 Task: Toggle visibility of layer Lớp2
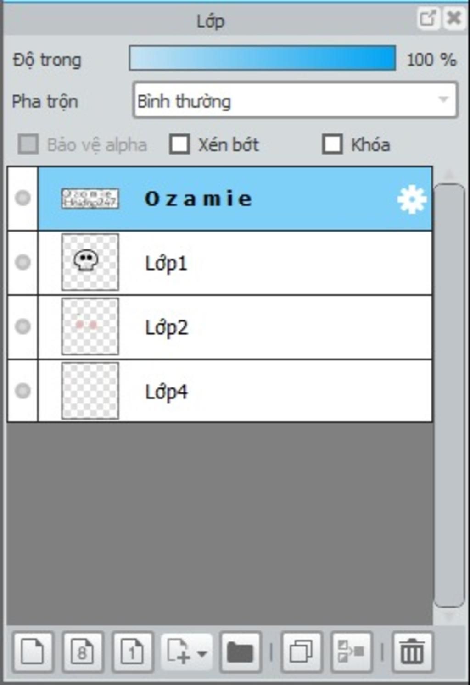[x=22, y=326]
